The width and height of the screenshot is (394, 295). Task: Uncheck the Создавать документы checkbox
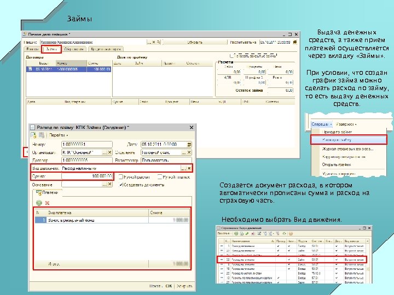click(121, 185)
